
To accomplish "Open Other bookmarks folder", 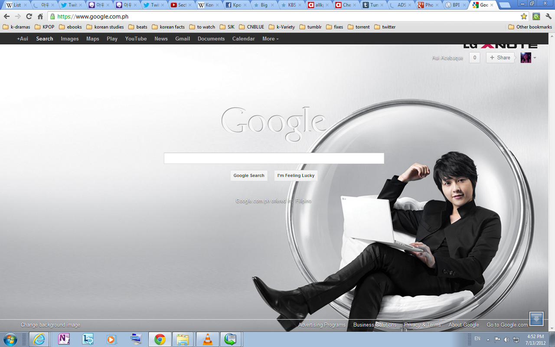I will click(x=530, y=27).
